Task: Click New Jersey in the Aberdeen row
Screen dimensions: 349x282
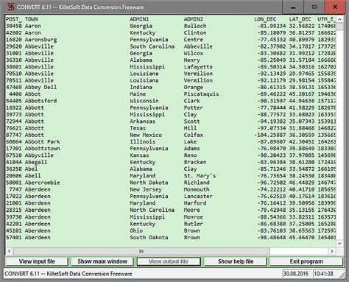Action: 146,189
